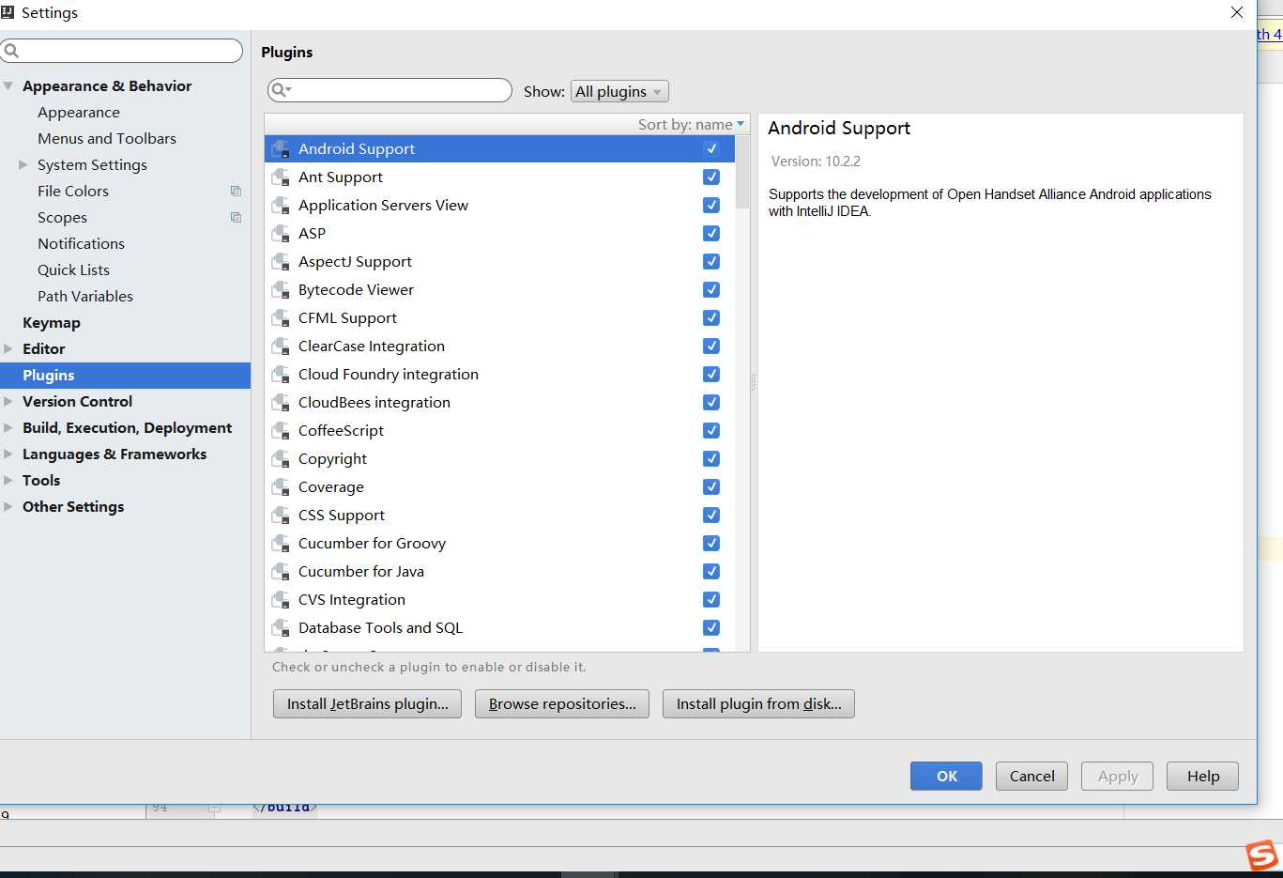Expand the Languages & Frameworks node
Screen dimensions: 1283x878
8,454
